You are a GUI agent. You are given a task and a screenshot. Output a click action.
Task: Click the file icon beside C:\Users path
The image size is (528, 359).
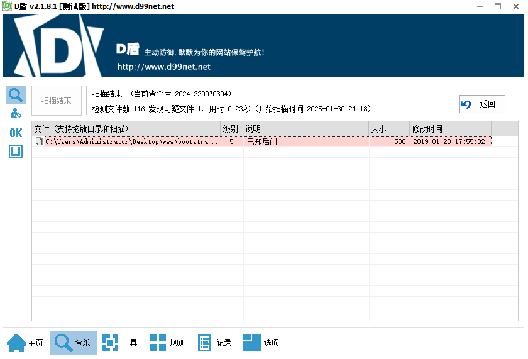pos(39,141)
